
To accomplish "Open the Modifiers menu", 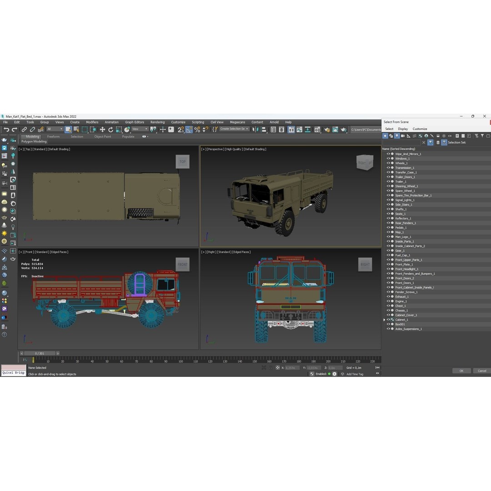I will [x=92, y=122].
